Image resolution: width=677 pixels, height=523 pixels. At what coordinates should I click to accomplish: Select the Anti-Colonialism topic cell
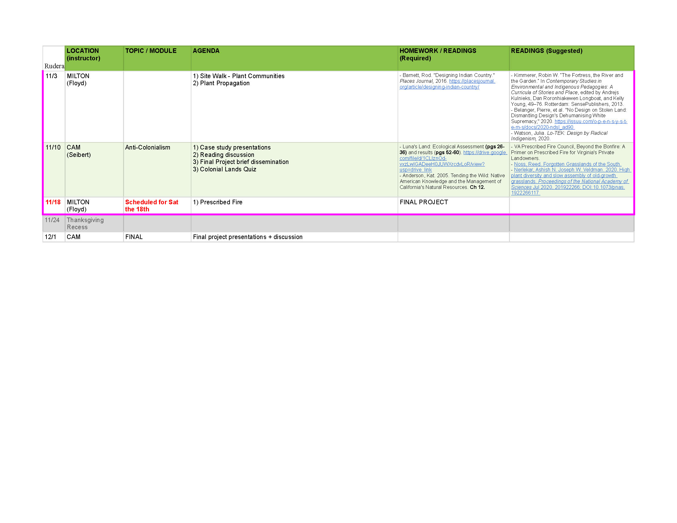(x=147, y=148)
